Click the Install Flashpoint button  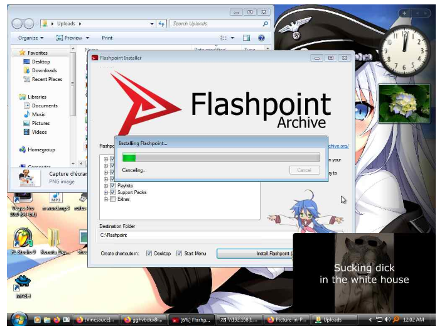coord(255,254)
